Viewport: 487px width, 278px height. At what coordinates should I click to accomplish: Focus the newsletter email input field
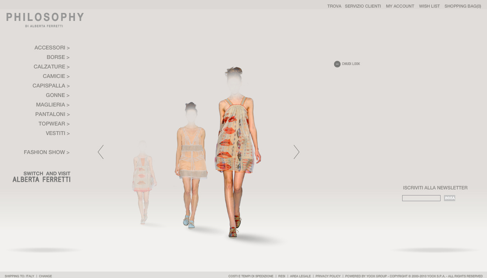(421, 198)
